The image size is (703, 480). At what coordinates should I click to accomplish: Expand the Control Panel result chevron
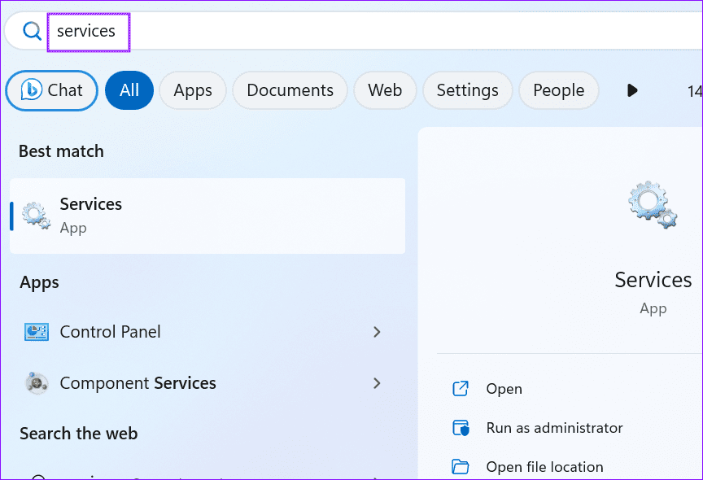click(377, 331)
